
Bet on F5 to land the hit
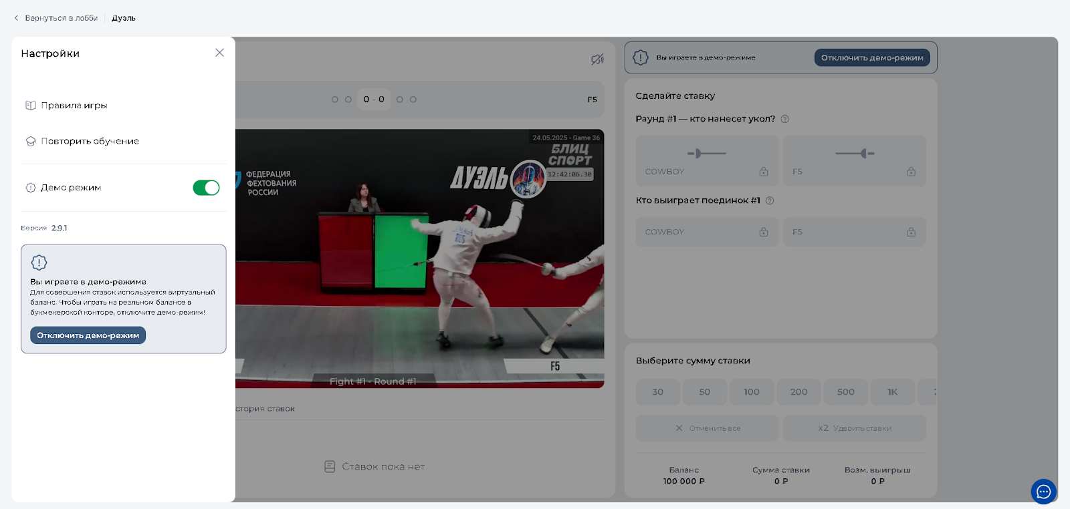click(x=854, y=161)
